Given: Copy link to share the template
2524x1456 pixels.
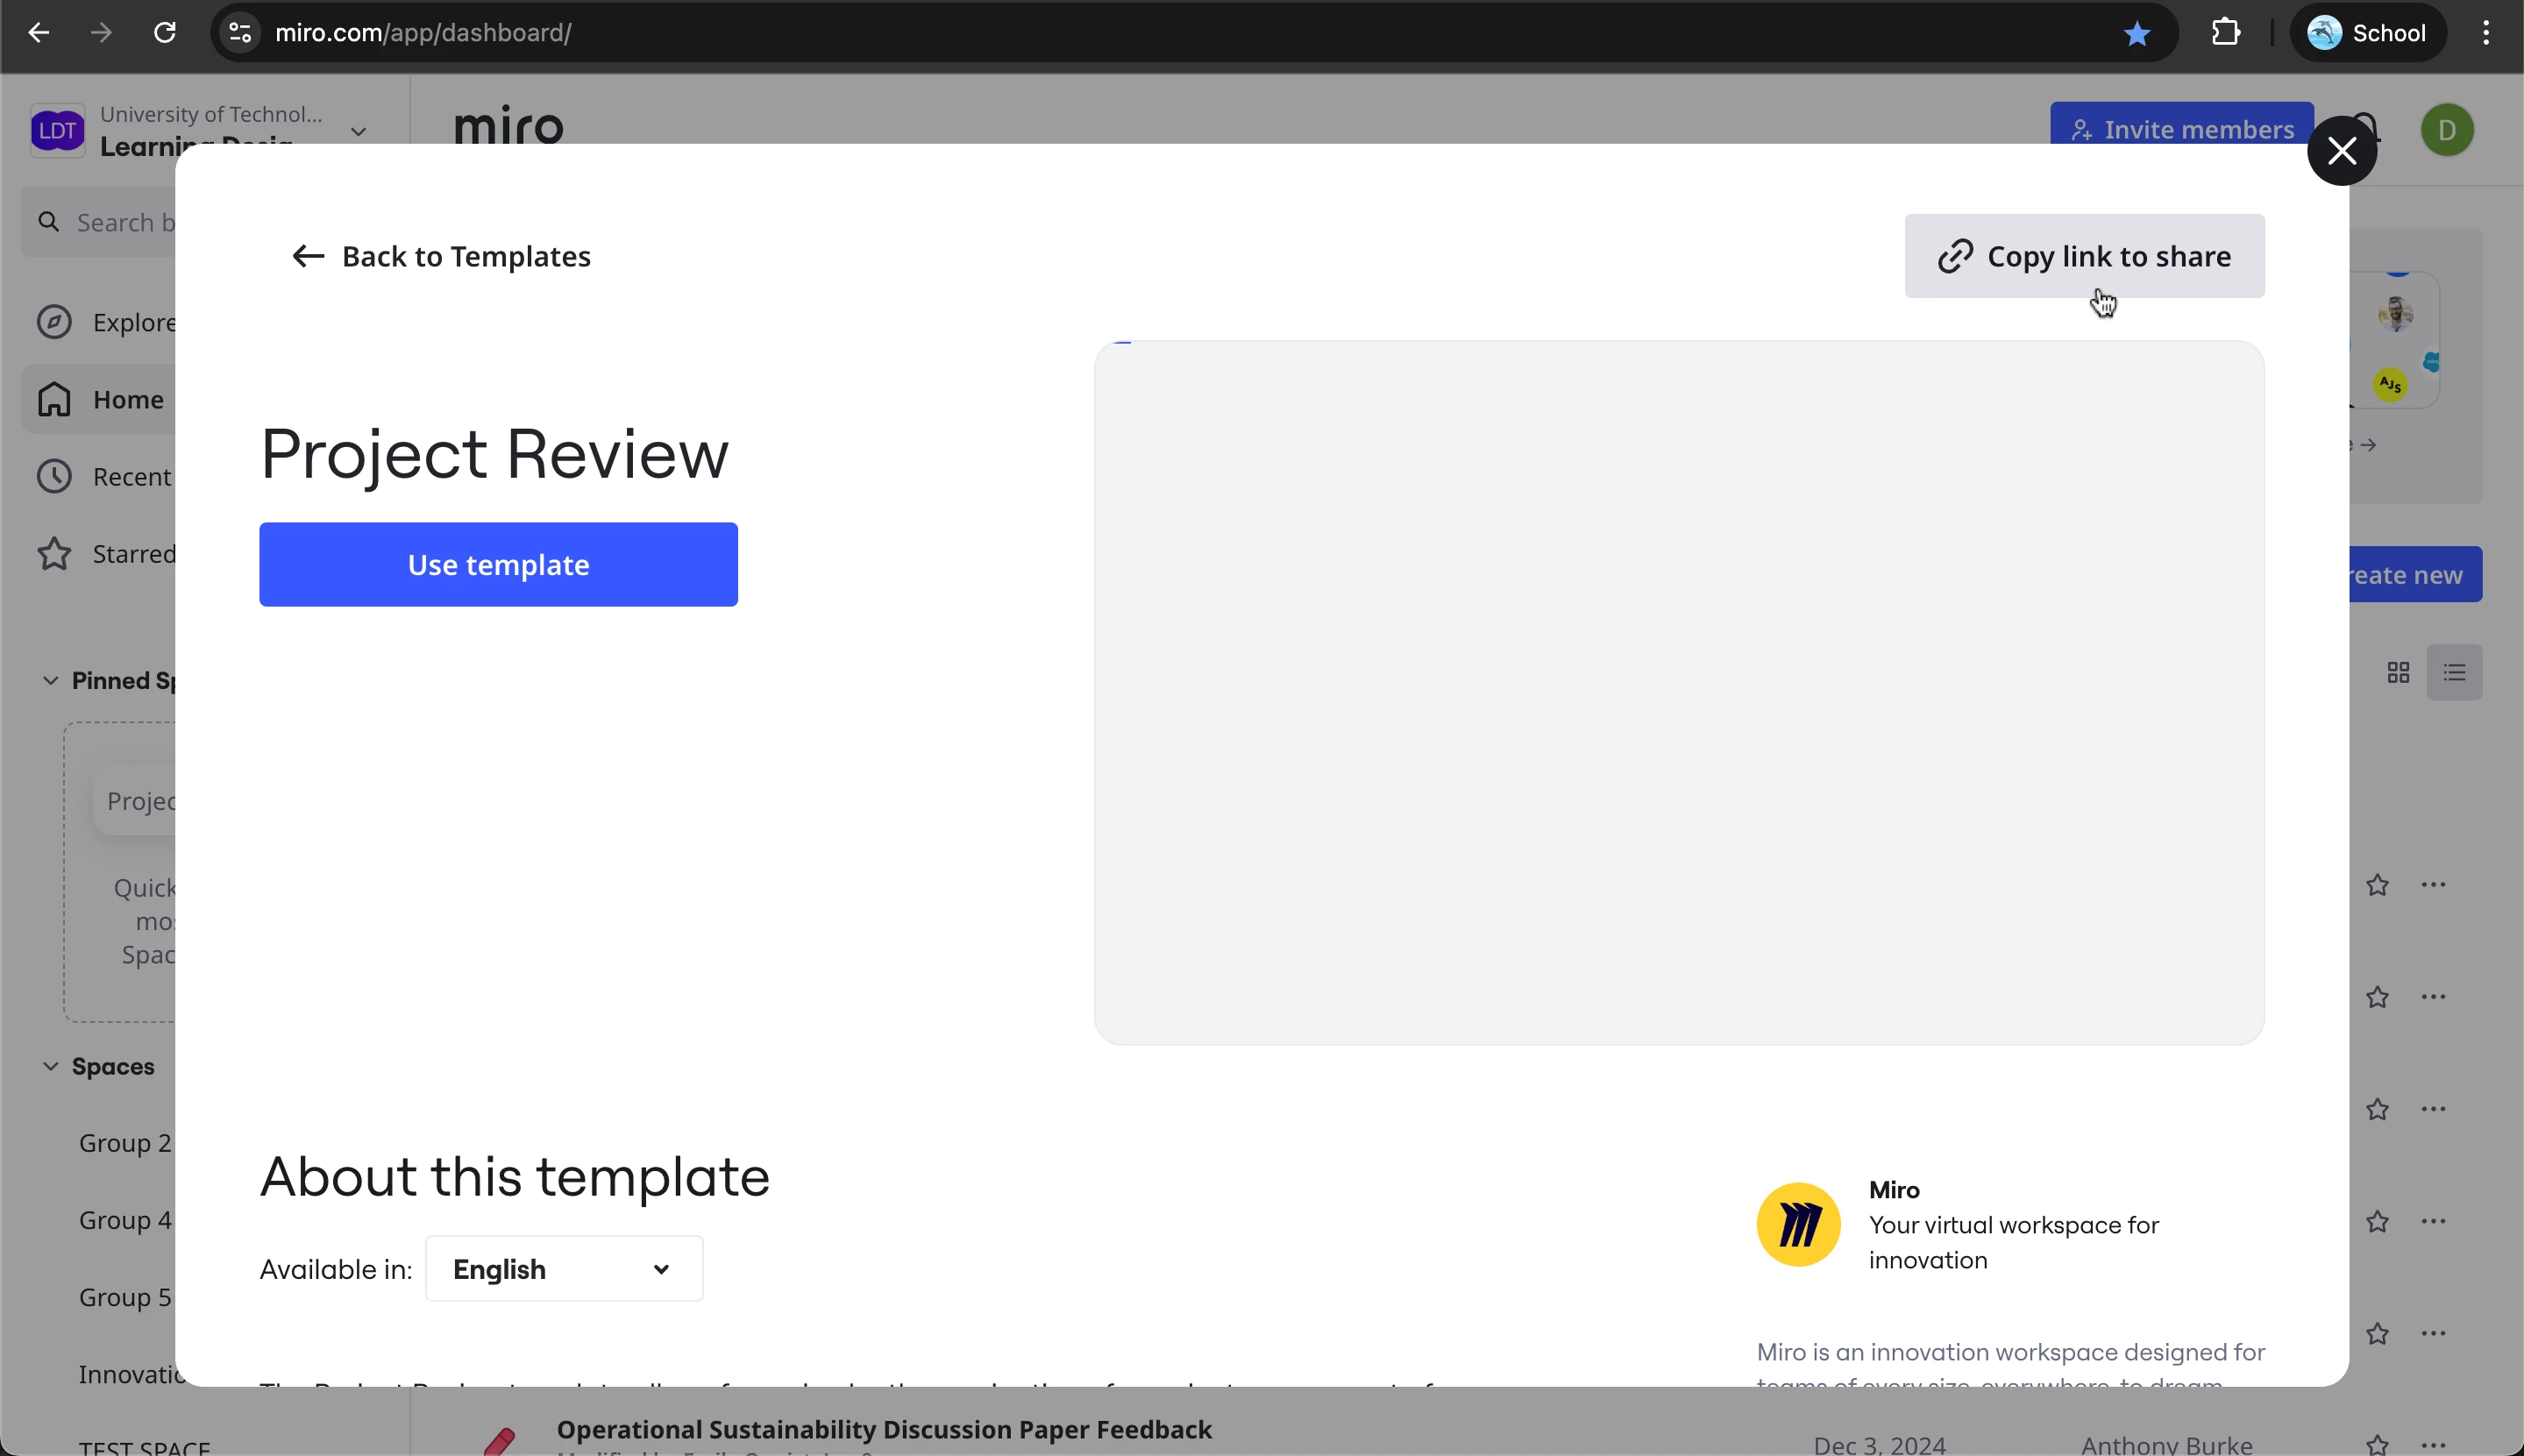Looking at the screenshot, I should click(x=2084, y=256).
